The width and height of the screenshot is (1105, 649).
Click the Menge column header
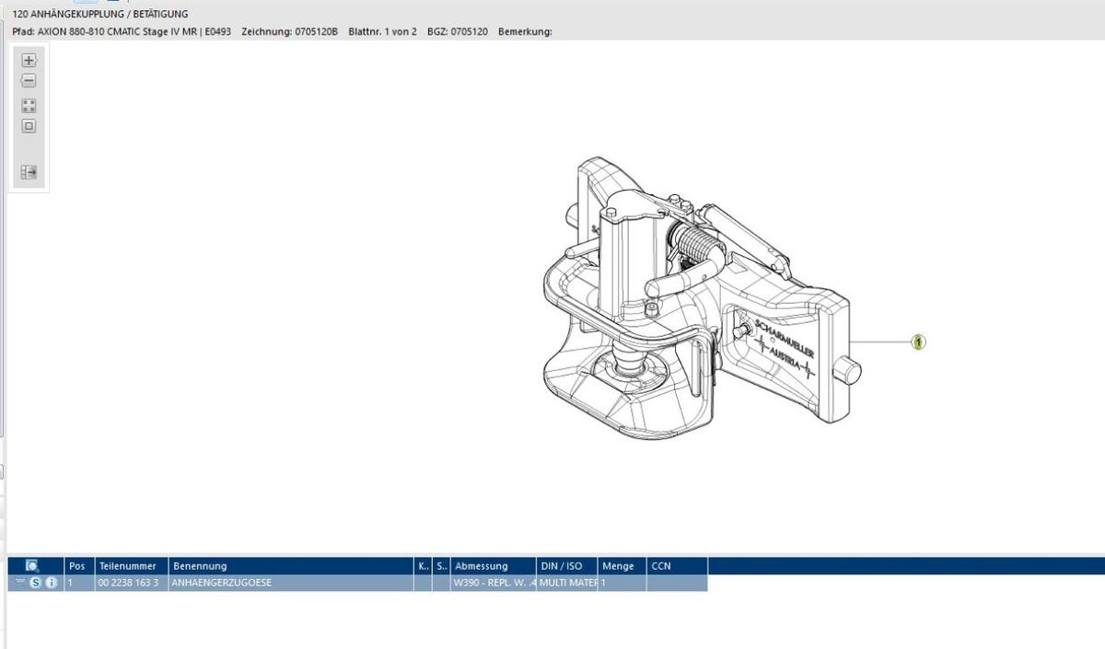point(618,566)
